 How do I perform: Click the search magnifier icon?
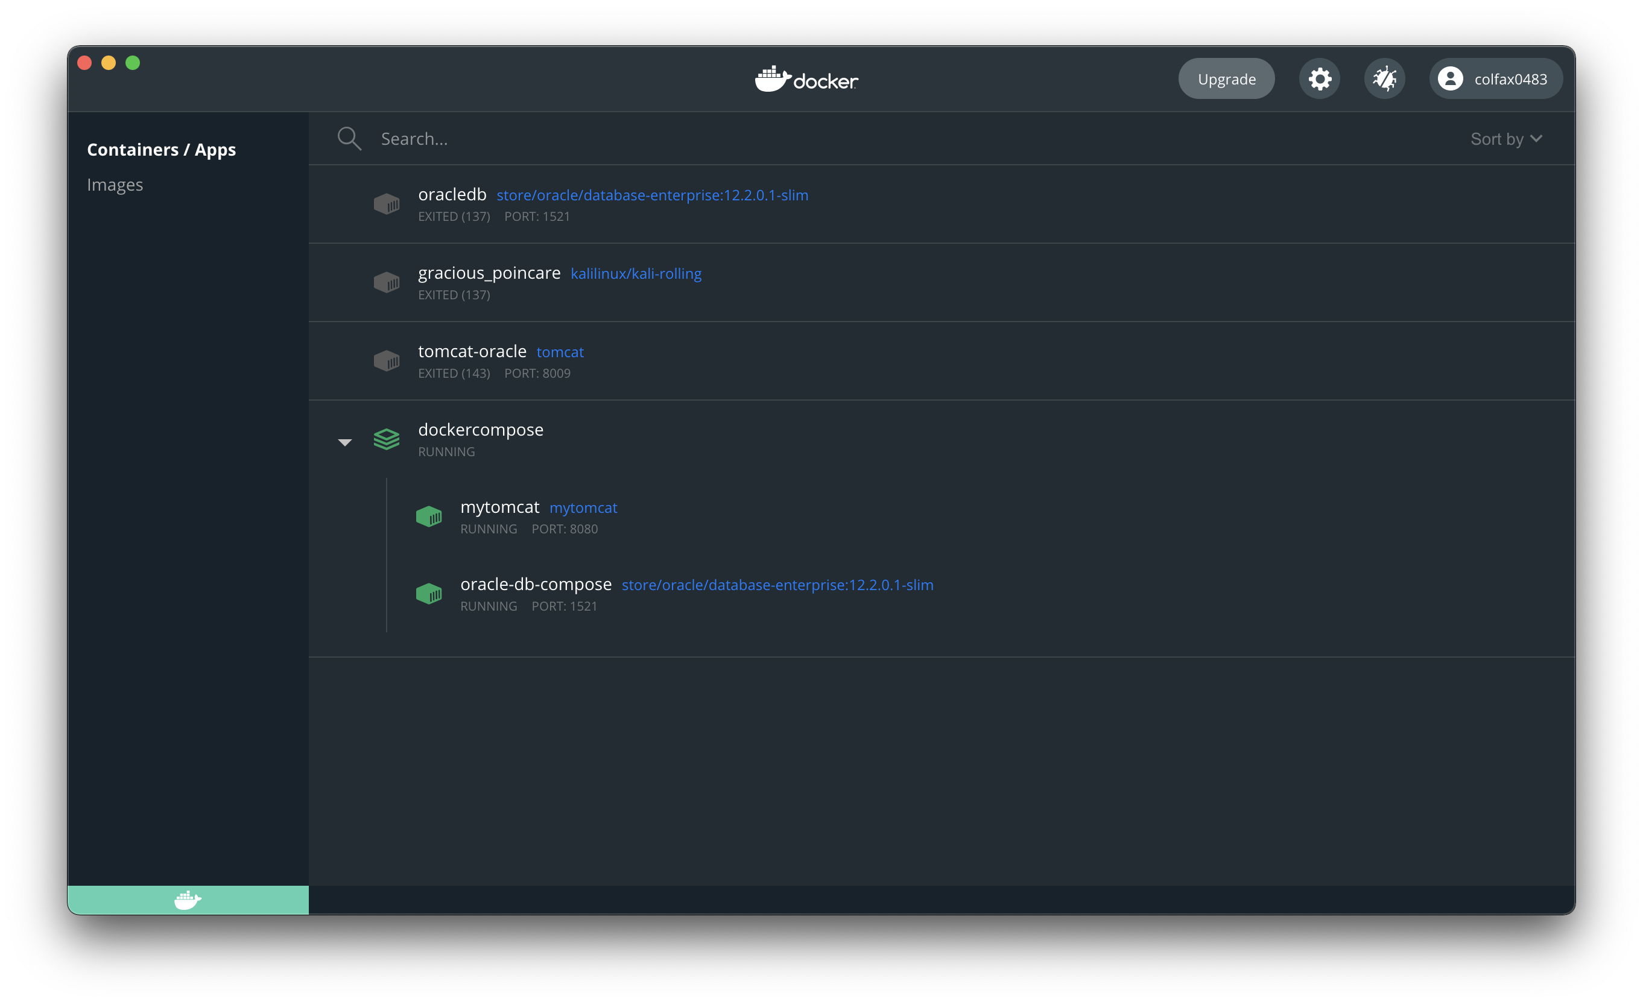point(349,139)
